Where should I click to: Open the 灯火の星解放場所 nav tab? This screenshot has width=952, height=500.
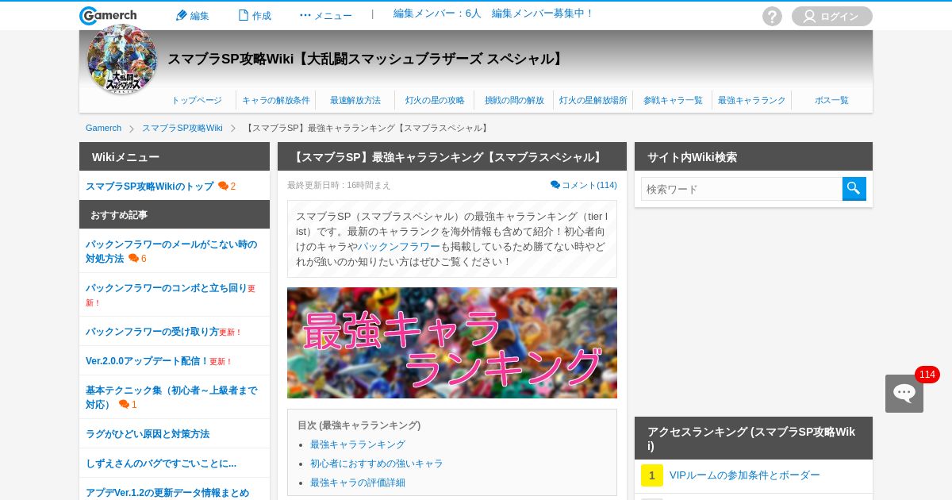(593, 100)
